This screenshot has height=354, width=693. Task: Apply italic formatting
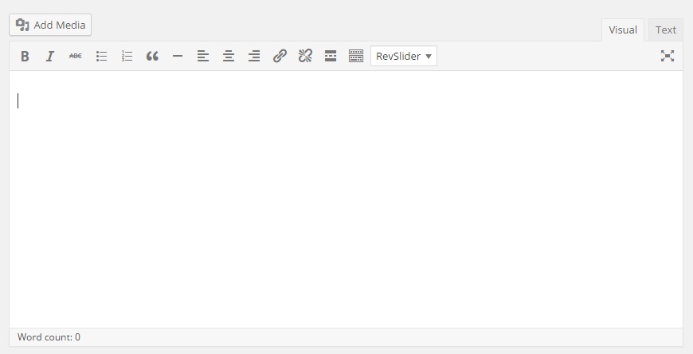click(50, 56)
